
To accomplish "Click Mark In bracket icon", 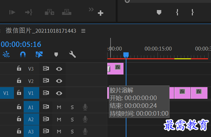I will 177,13.
